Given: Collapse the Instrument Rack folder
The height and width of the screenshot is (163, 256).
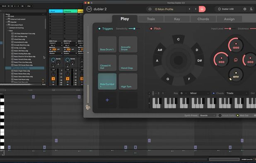Looking at the screenshot, I should pyautogui.click(x=7, y=25).
